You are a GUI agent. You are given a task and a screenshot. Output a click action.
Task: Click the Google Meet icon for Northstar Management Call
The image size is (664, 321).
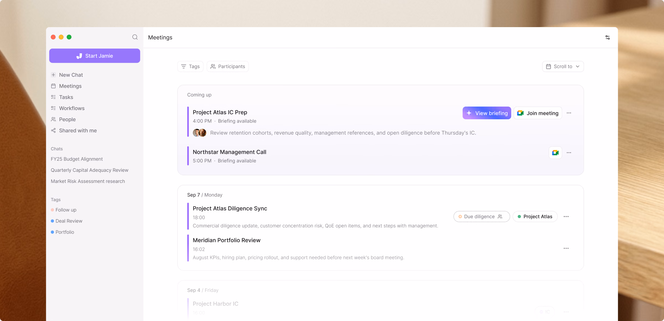tap(555, 153)
